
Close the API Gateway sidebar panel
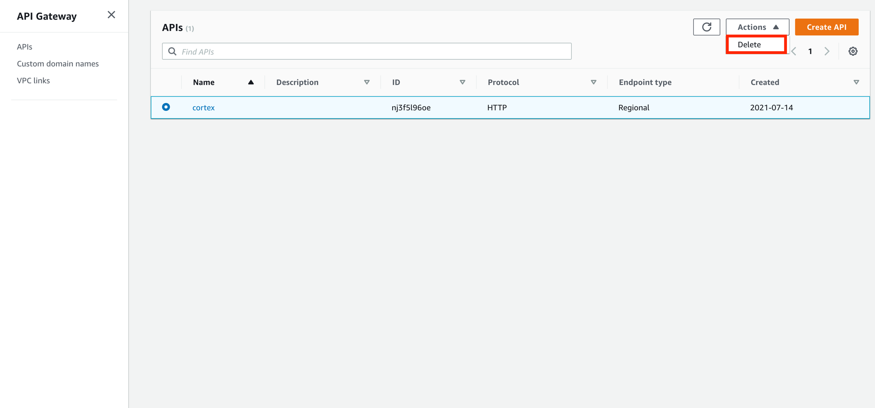(x=111, y=15)
